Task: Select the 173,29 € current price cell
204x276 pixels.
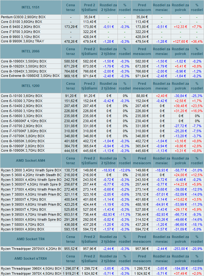Action: click(71, 27)
